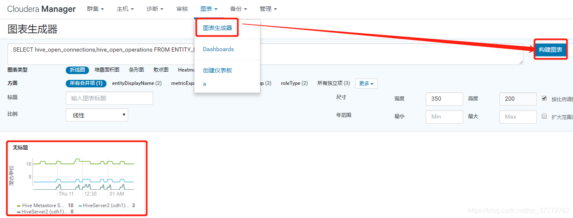Open dashboard named a
Image resolution: width=573 pixels, height=218 pixels.
204,84
